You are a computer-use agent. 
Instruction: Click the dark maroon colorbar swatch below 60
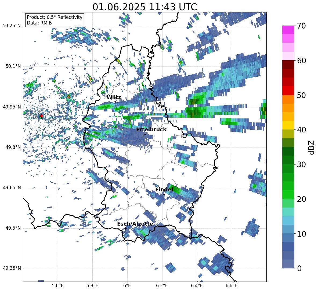click(x=288, y=65)
